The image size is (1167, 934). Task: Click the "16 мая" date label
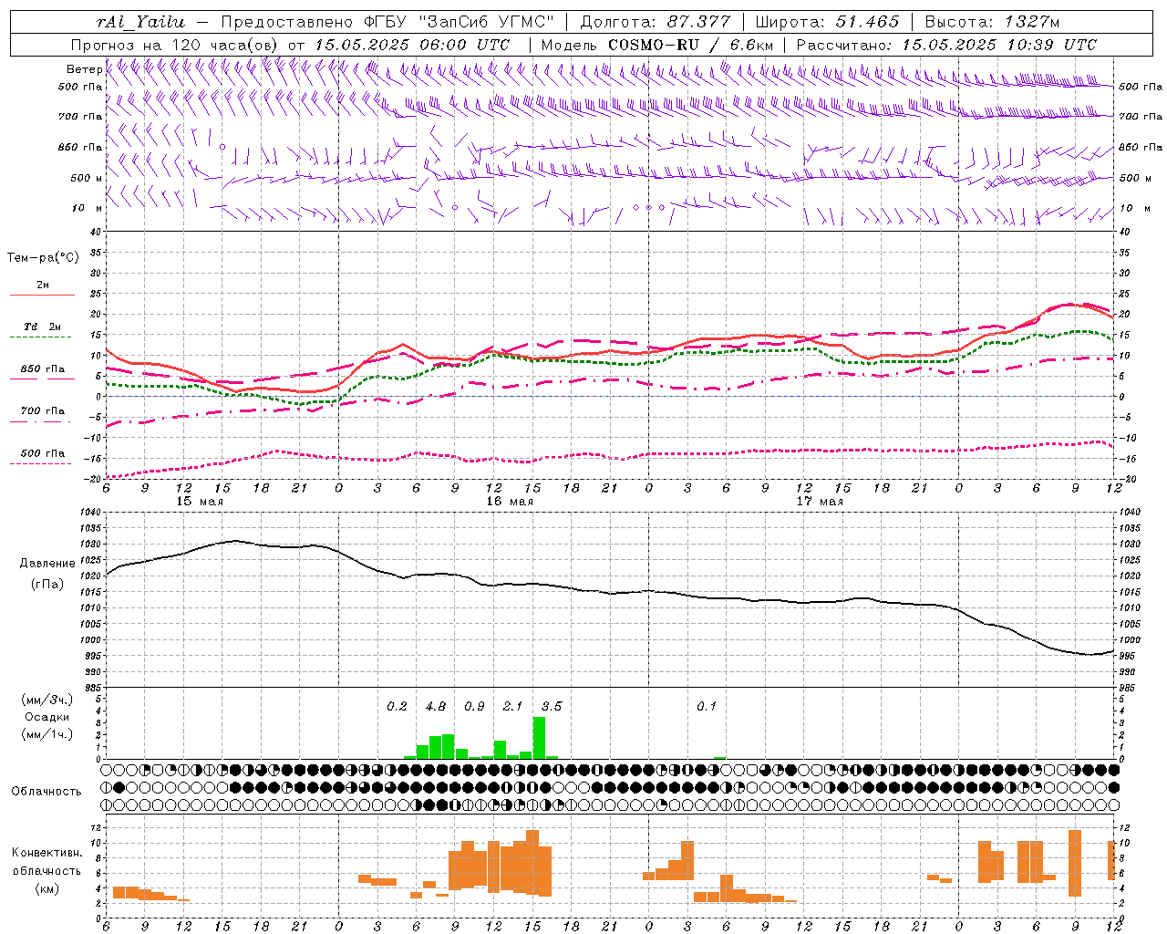click(510, 502)
